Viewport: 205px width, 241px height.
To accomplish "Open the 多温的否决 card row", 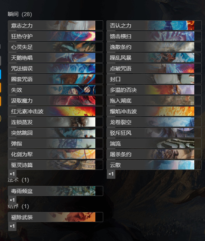I will (154, 90).
